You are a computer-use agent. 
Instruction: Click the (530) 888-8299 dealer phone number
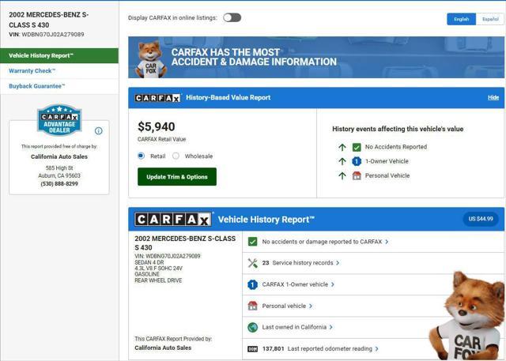pos(59,184)
